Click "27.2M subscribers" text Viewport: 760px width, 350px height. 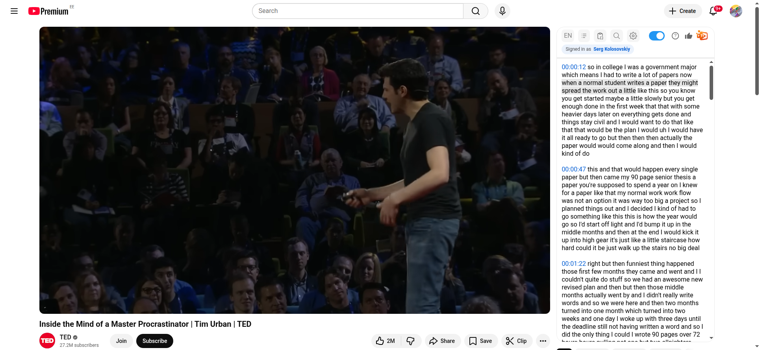(x=79, y=345)
